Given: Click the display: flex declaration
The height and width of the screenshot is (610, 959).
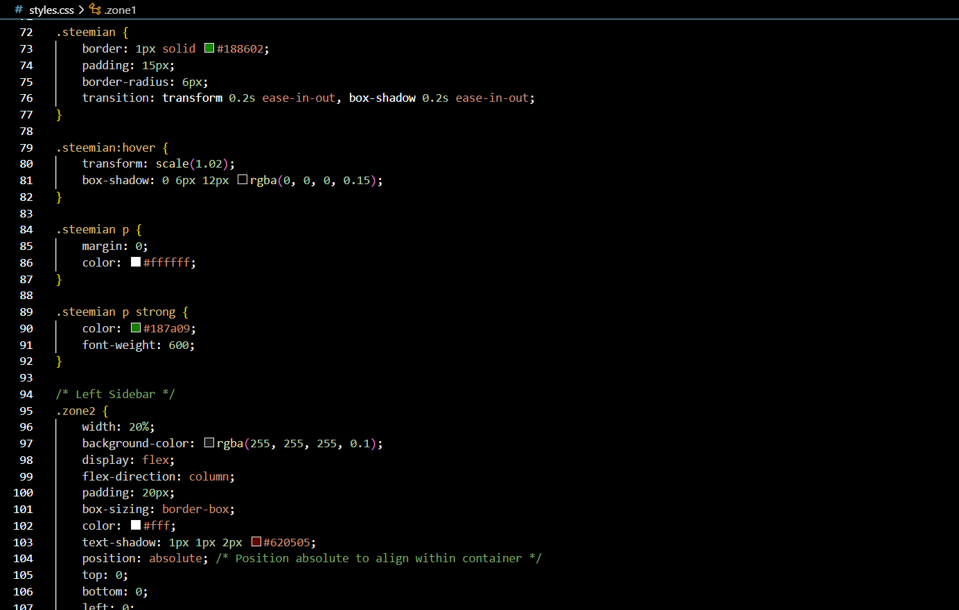Looking at the screenshot, I should point(128,460).
